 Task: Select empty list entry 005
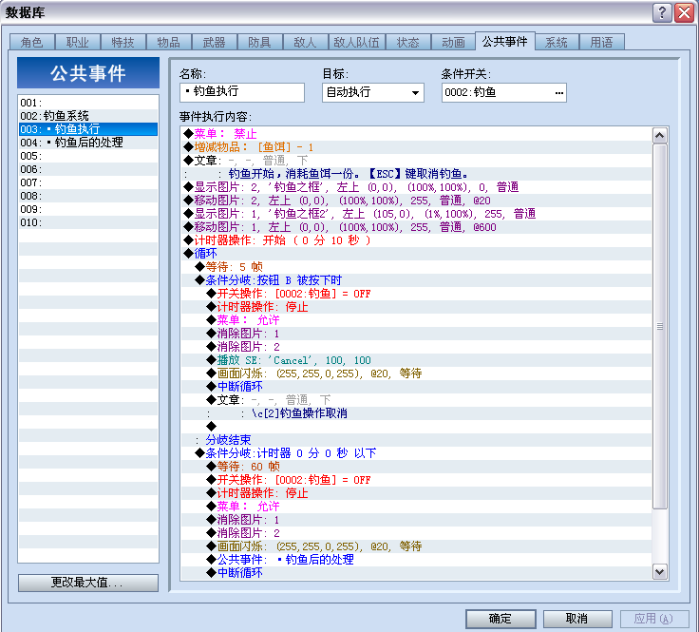[88, 156]
